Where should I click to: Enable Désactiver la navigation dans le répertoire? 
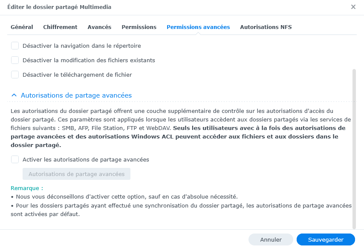click(x=15, y=46)
